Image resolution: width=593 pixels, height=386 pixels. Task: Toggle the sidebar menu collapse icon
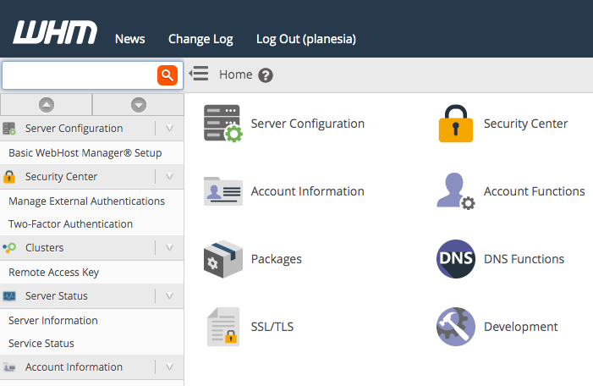[x=199, y=74]
